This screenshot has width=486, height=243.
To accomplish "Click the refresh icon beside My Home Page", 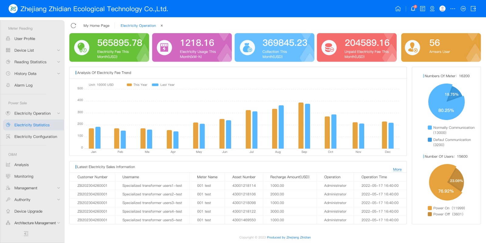I will pos(74,26).
